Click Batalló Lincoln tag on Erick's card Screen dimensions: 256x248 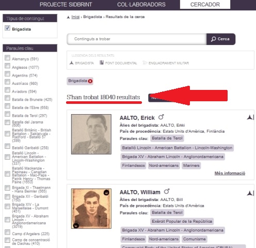(177, 148)
